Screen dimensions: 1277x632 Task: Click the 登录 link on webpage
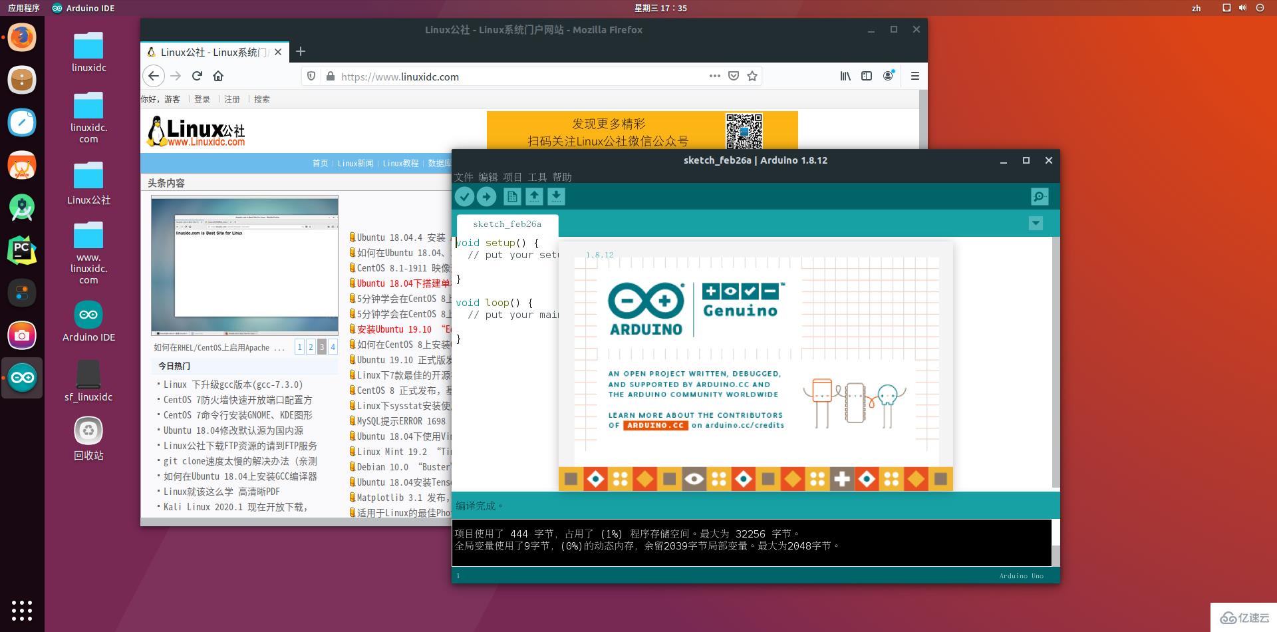coord(202,99)
